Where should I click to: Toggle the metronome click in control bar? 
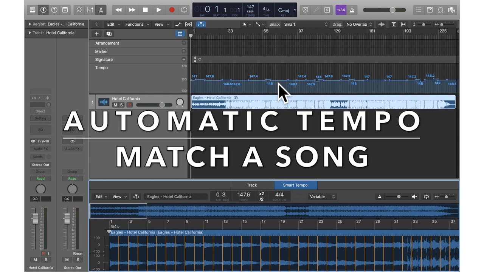(352, 10)
